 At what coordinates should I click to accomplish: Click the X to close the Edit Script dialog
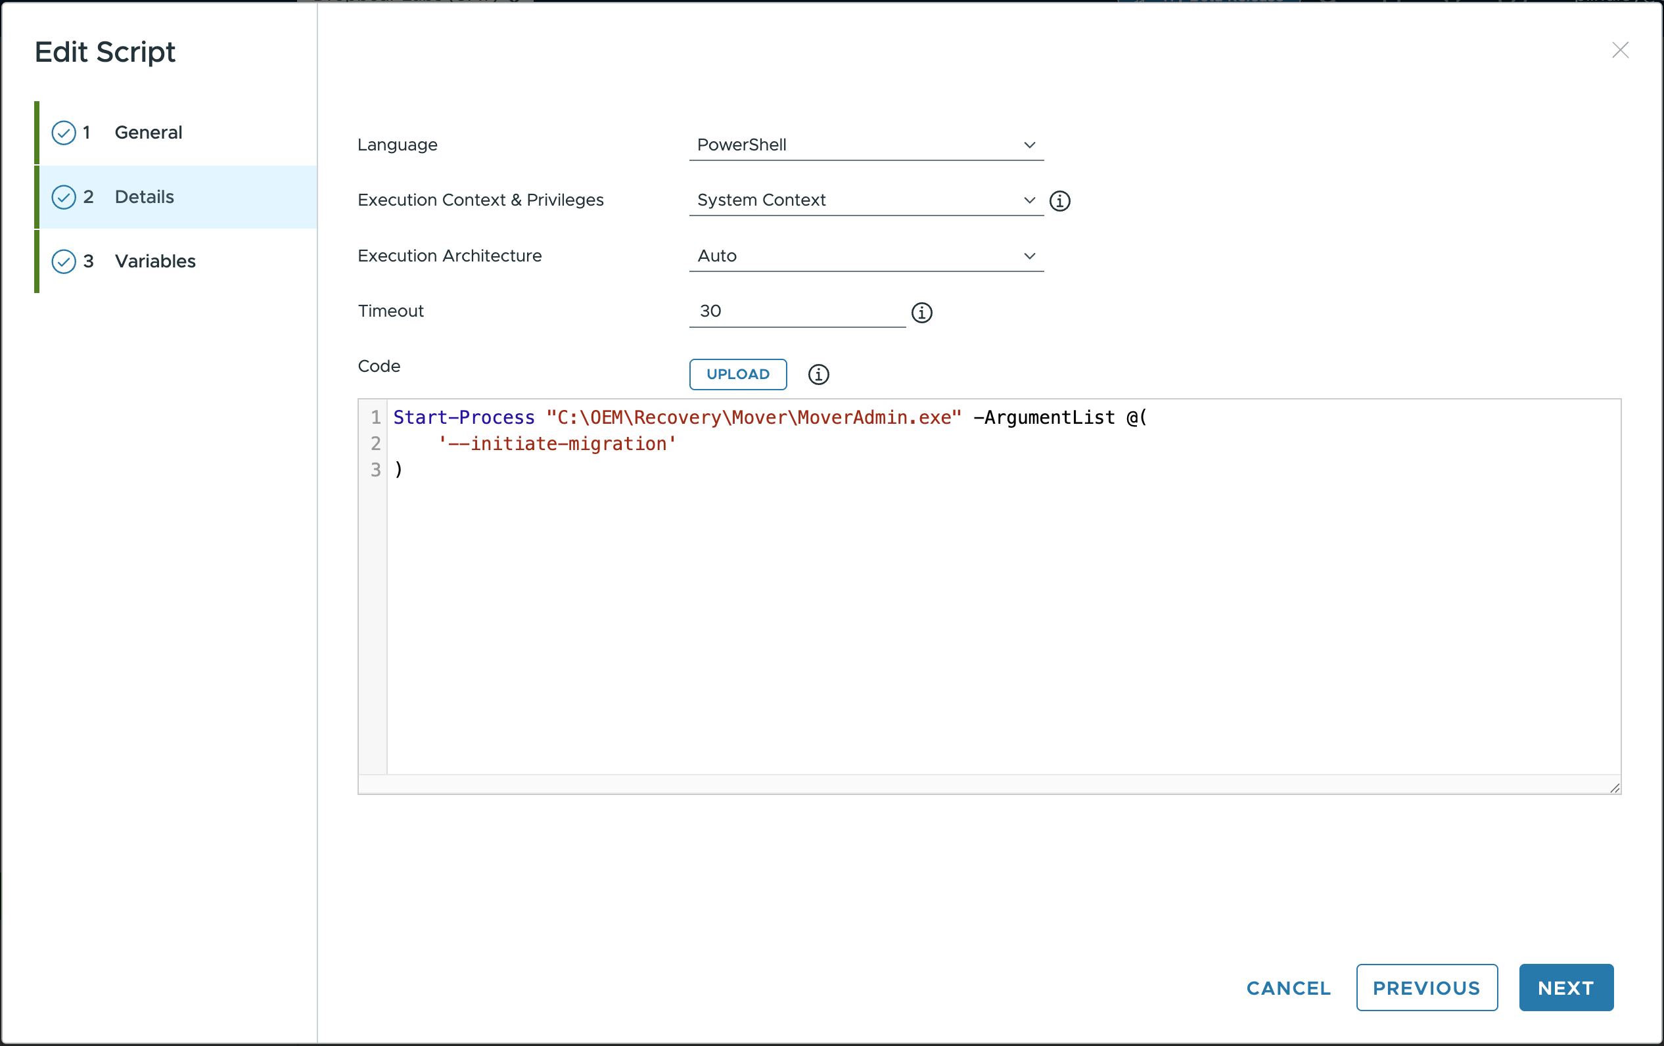[x=1621, y=50]
